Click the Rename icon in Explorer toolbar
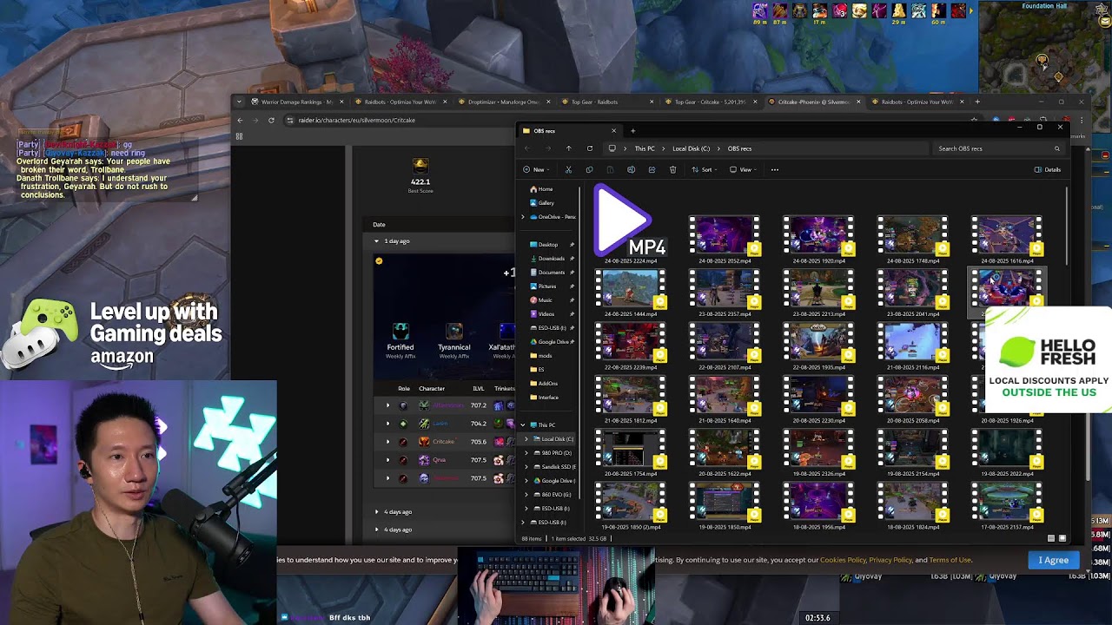Screen dimensions: 1112x625 pos(631,170)
